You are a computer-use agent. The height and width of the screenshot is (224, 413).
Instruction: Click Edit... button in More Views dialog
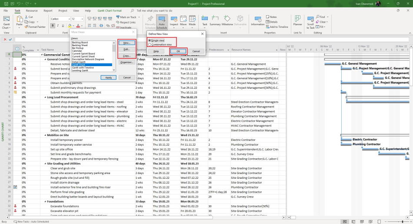tap(127, 49)
